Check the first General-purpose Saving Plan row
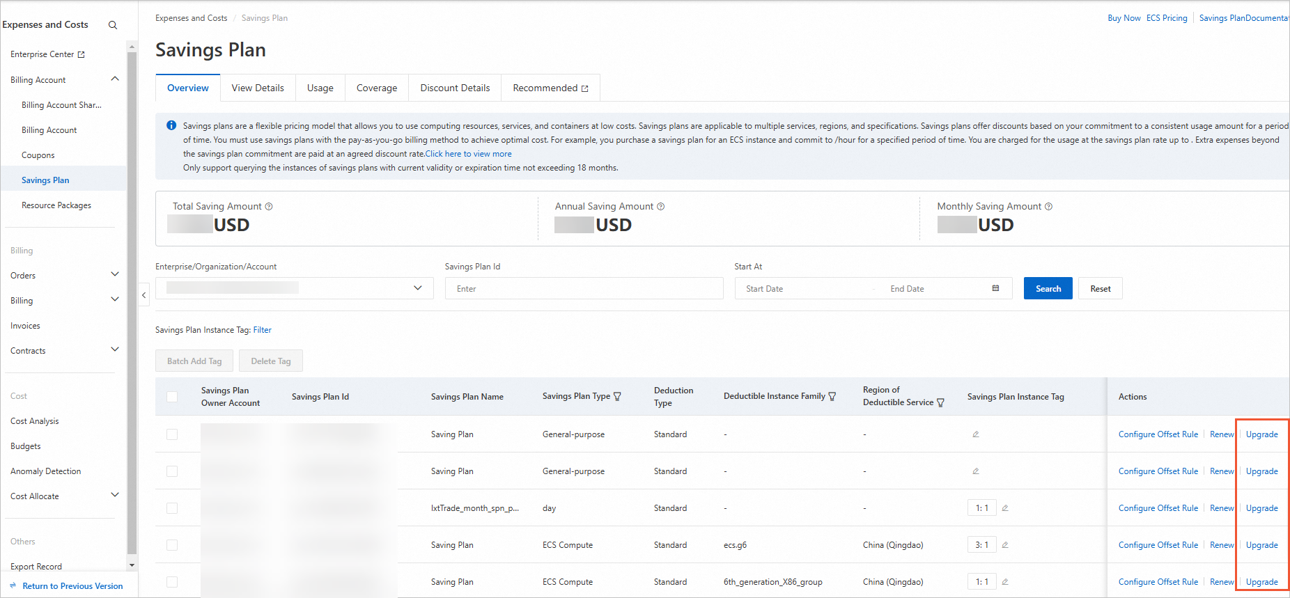The width and height of the screenshot is (1290, 598). (x=172, y=434)
